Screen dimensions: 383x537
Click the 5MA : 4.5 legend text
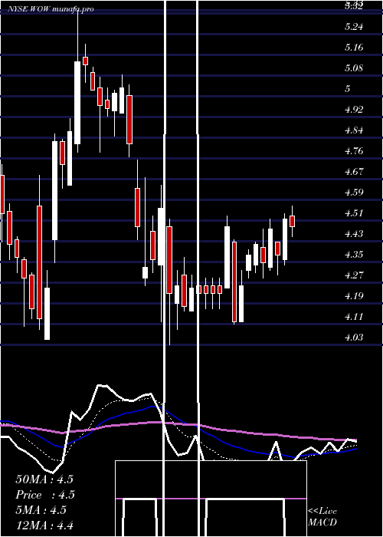[41, 510]
